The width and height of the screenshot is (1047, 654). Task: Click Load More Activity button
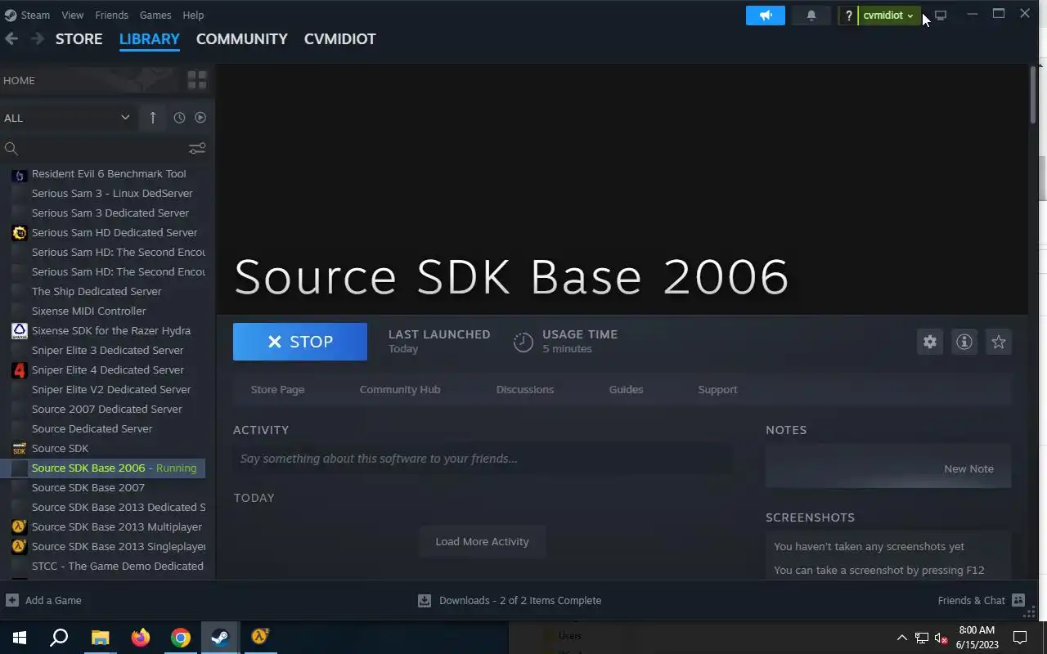coord(482,541)
